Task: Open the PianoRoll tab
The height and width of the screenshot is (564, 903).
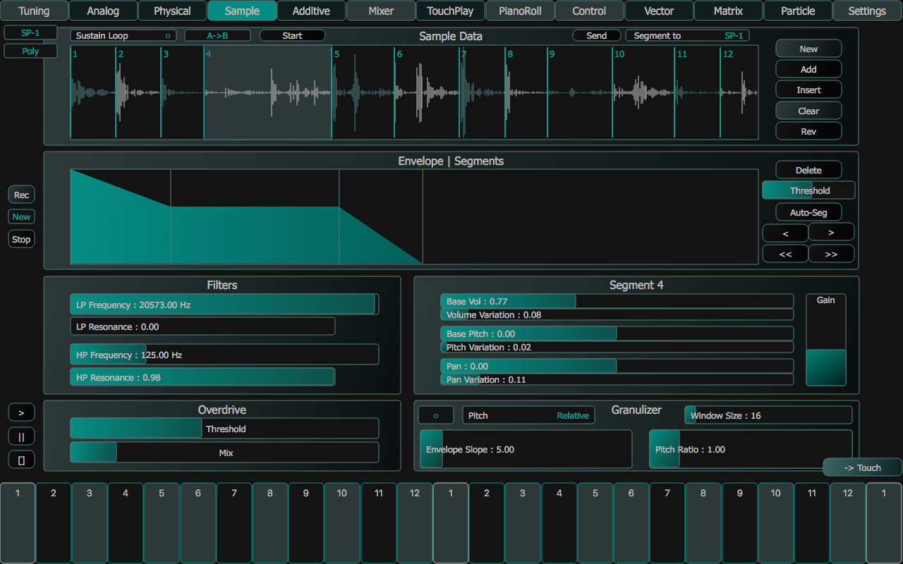Action: click(520, 11)
